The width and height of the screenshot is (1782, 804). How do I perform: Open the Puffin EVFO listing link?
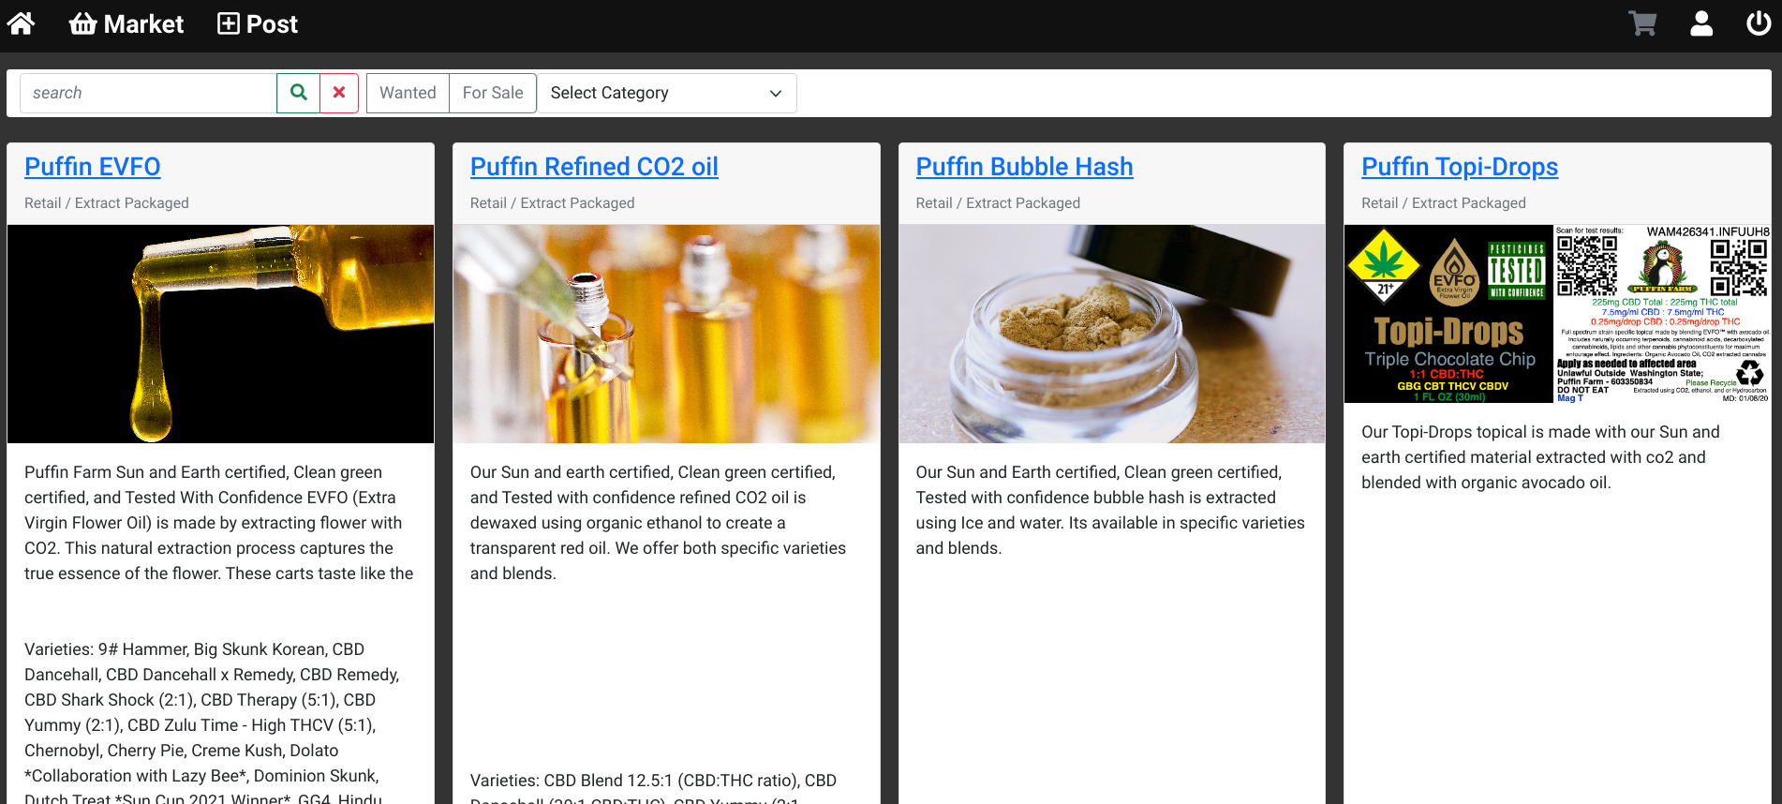click(x=93, y=167)
